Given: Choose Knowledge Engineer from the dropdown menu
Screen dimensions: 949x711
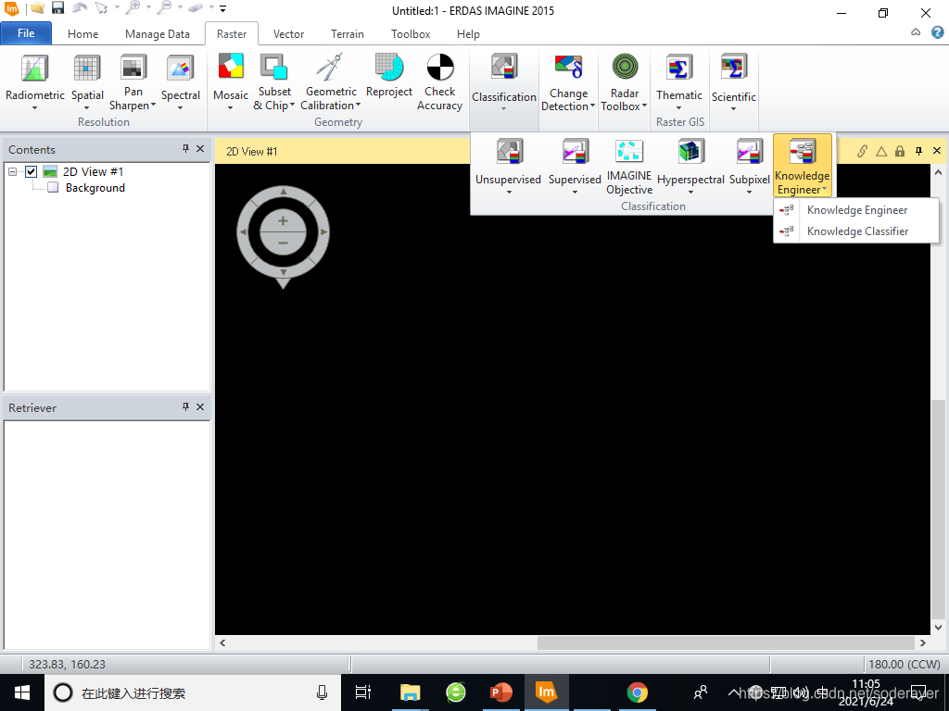Looking at the screenshot, I should point(855,210).
